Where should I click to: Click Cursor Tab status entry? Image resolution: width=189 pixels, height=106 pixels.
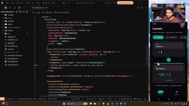click(75, 99)
